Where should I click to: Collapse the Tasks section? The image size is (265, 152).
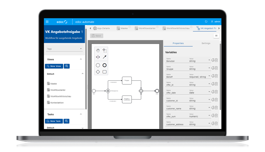click(81, 114)
